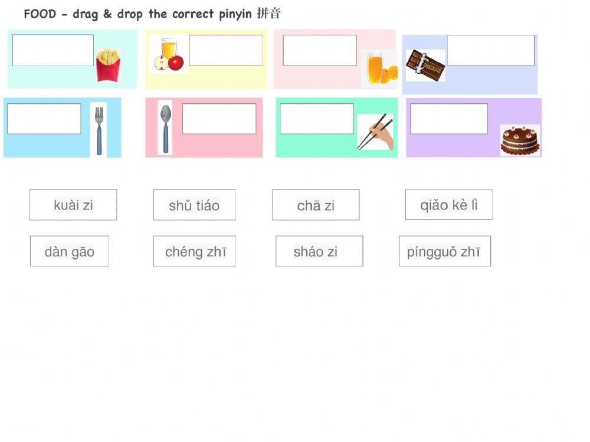590x442 pixels.
Task: Click the french fries picture
Action: click(x=108, y=65)
